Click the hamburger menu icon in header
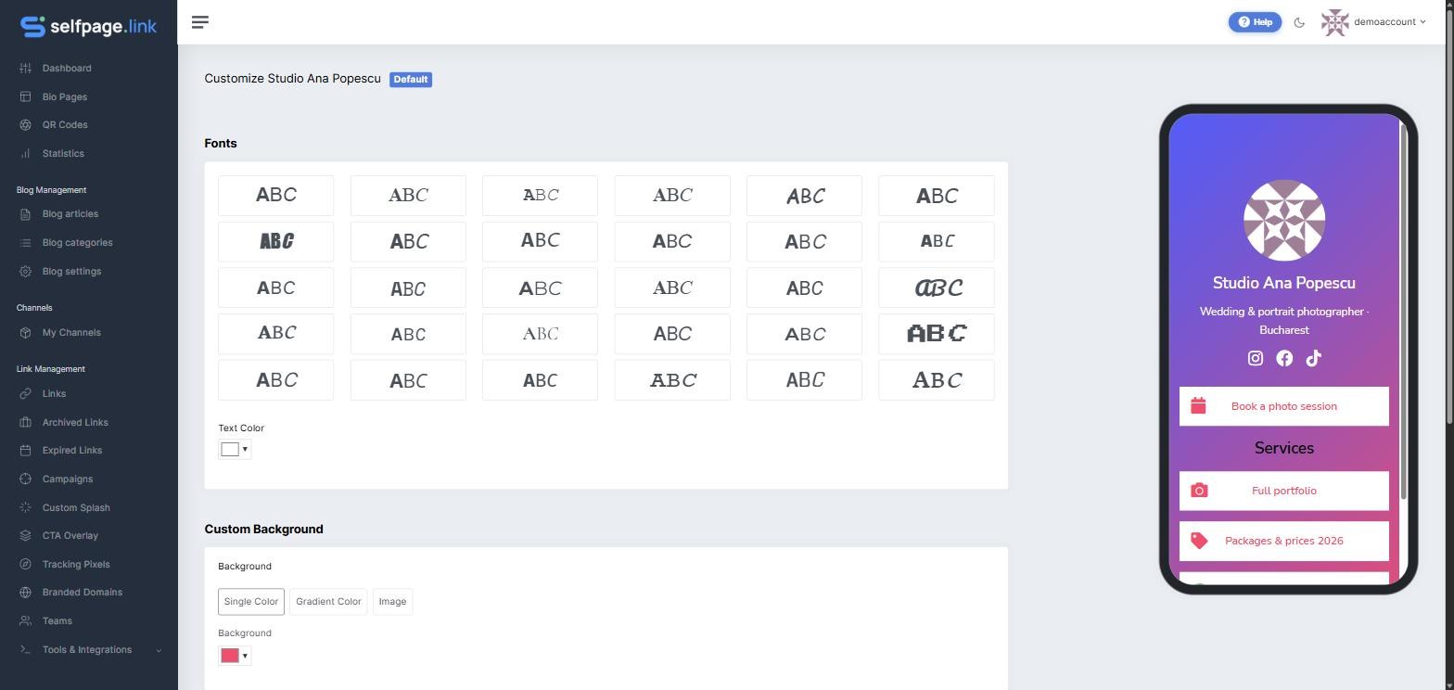The height and width of the screenshot is (690, 1454). tap(199, 21)
